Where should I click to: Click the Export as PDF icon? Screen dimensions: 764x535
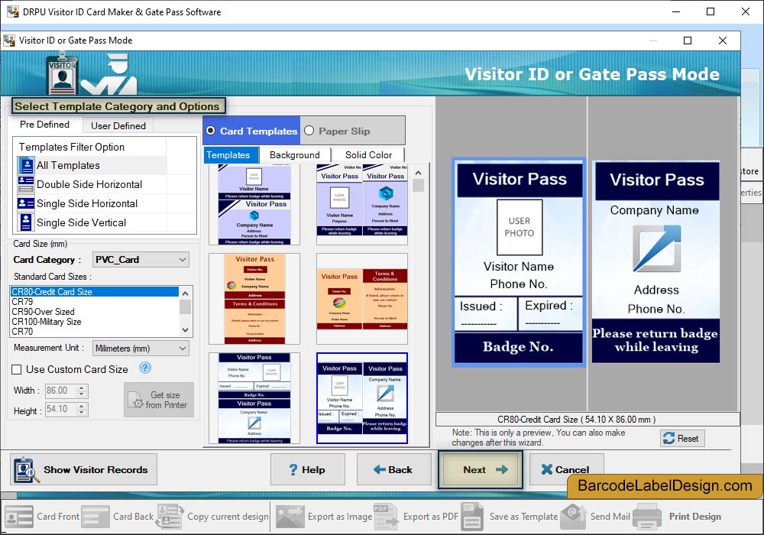(385, 517)
